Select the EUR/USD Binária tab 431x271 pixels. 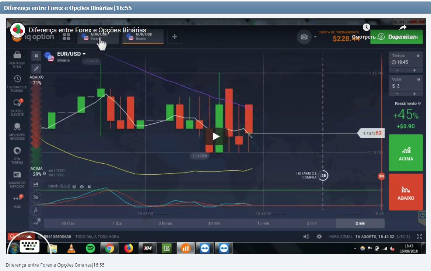coord(143,36)
